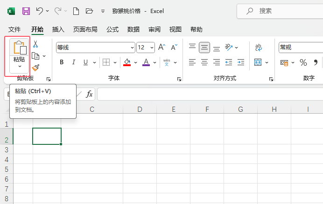Open the 文件 menu tab
The width and height of the screenshot is (323, 204).
coord(14,29)
